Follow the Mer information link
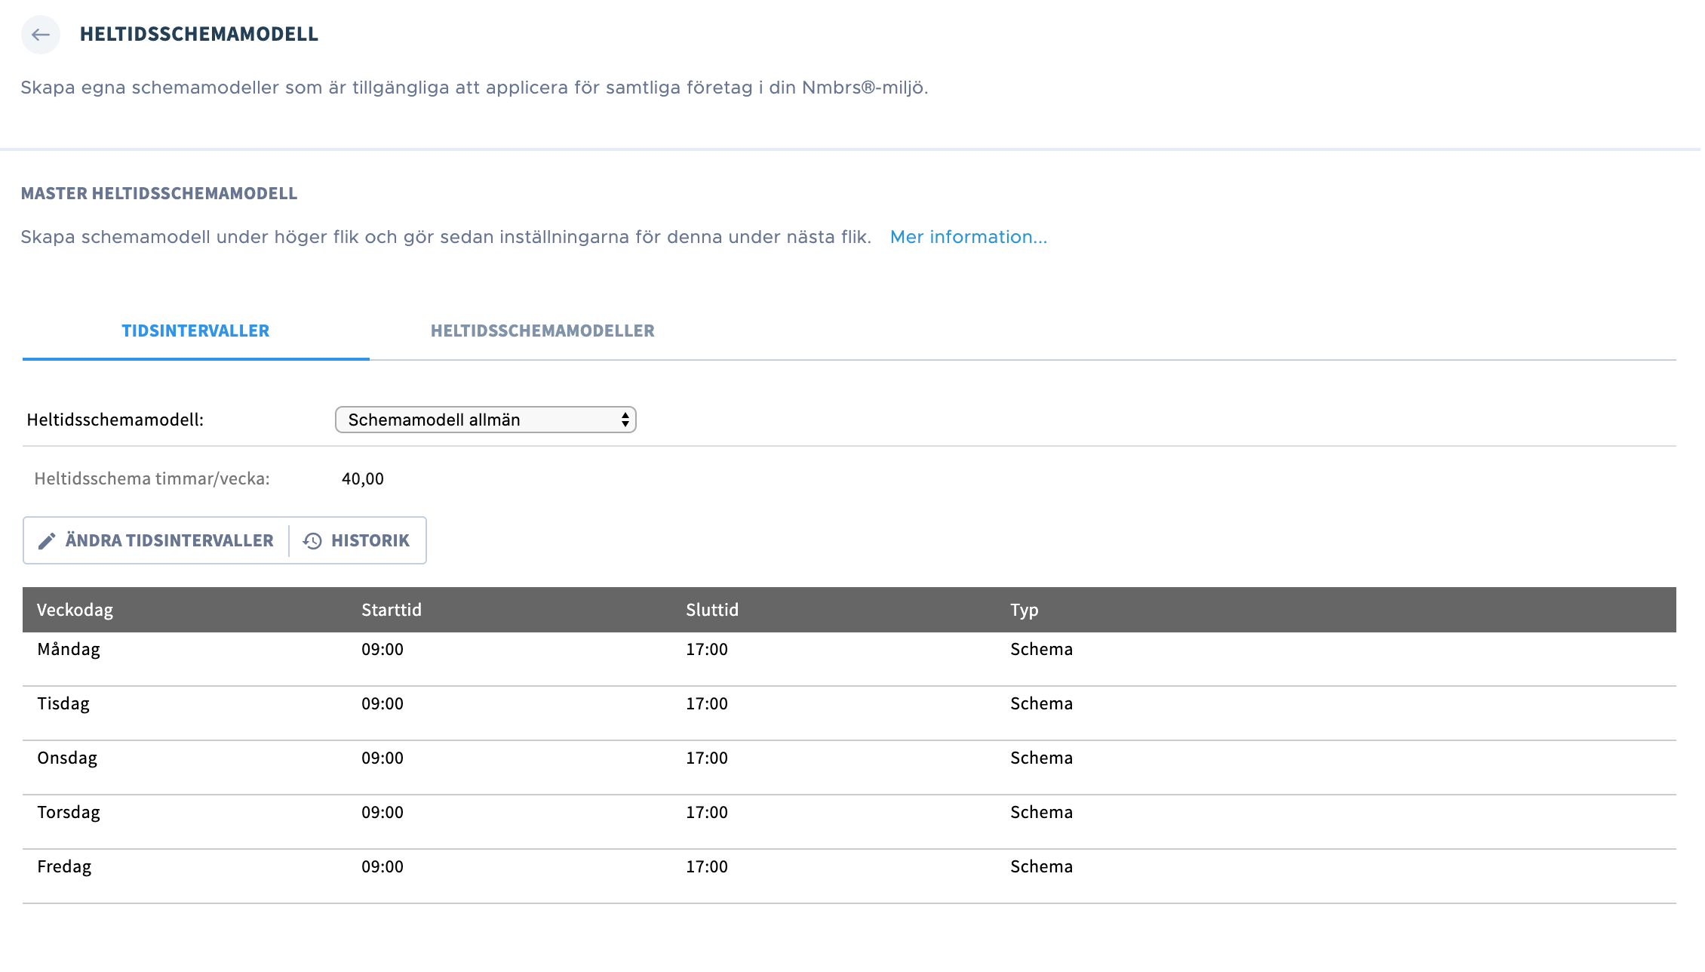This screenshot has width=1705, height=972. [969, 237]
